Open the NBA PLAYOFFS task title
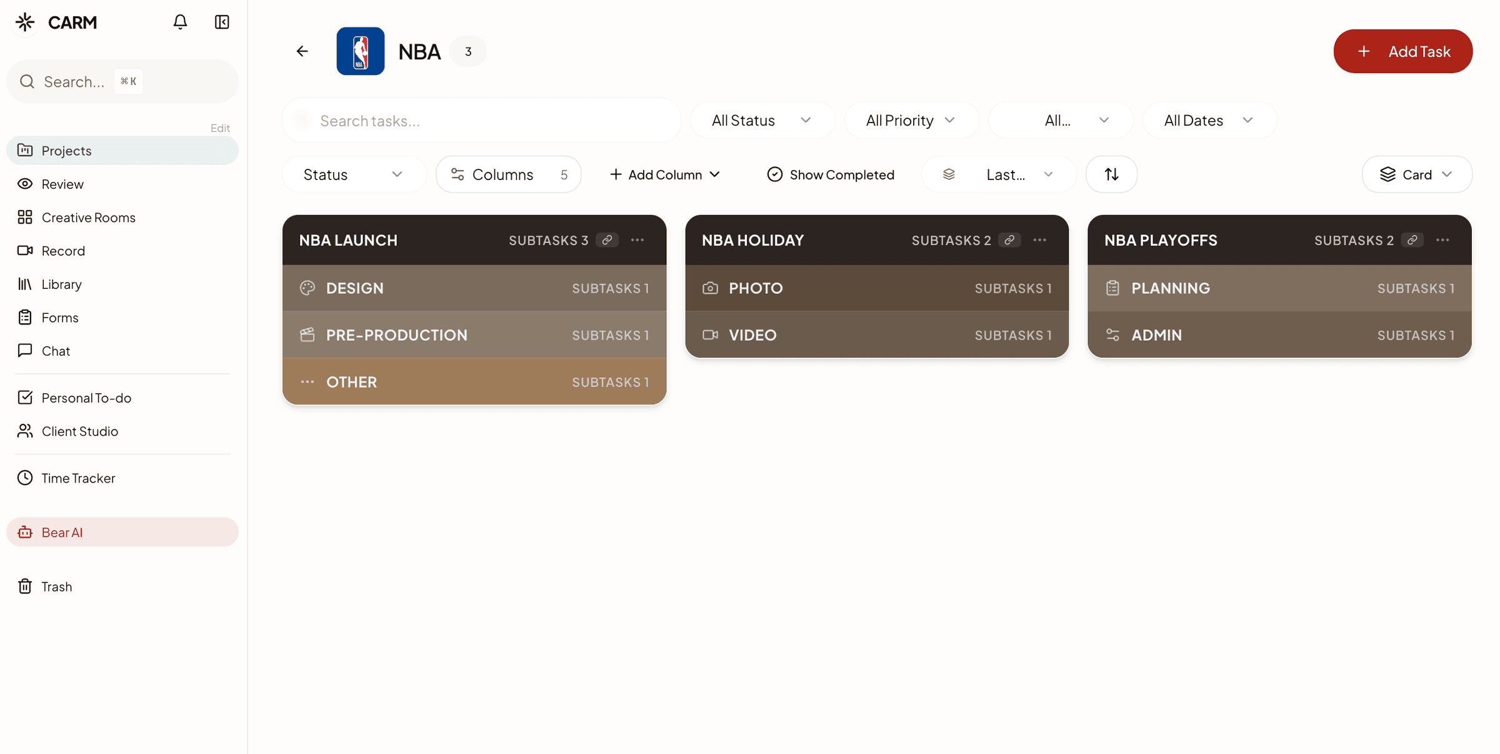The width and height of the screenshot is (1500, 754). pyautogui.click(x=1161, y=240)
